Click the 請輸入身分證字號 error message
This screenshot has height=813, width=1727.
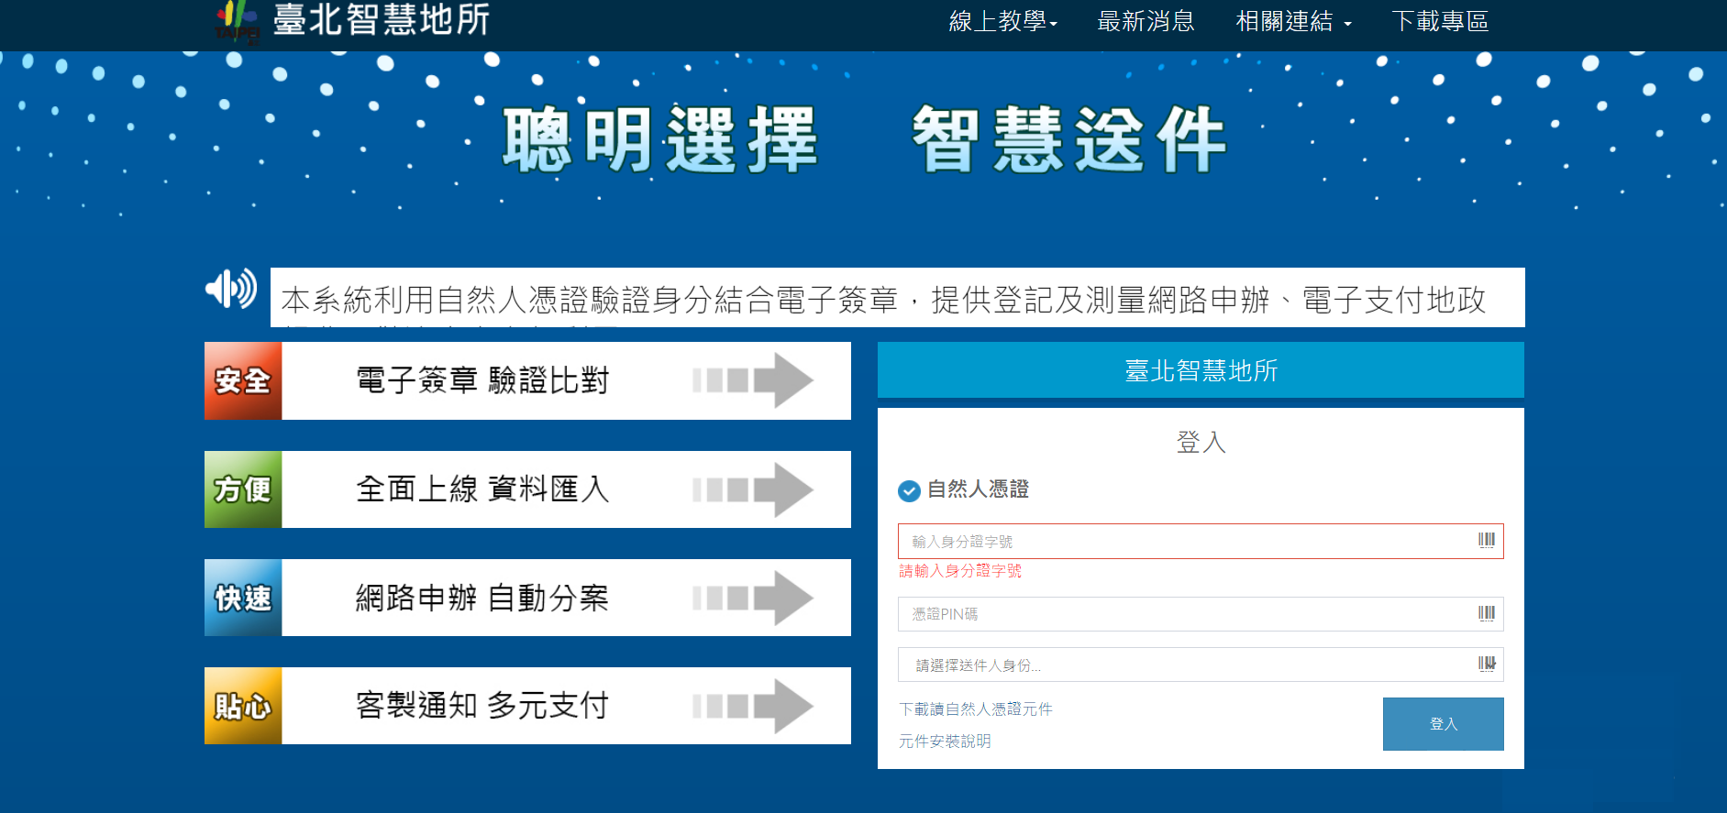[x=960, y=571]
